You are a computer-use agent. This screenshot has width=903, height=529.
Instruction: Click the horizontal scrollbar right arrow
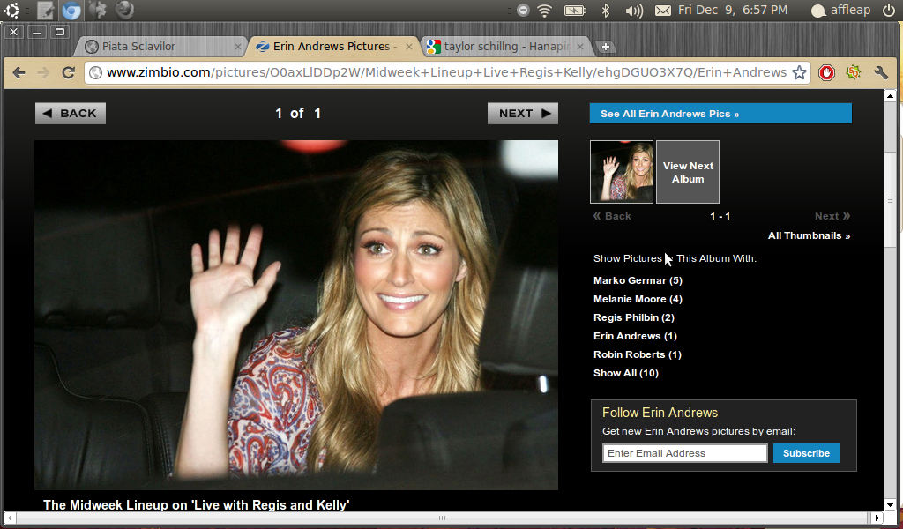[877, 518]
